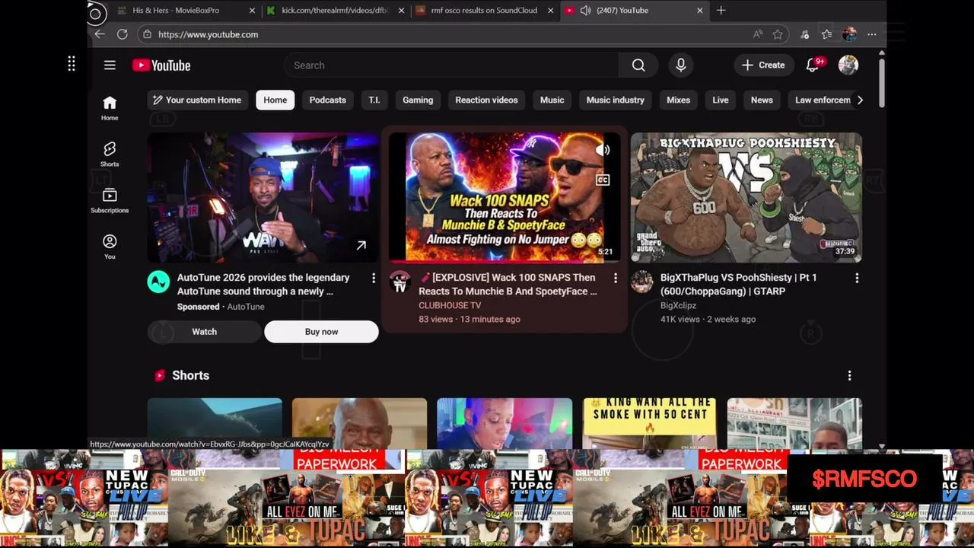Viewport: 974px width, 548px height.
Task: Click the YouTube search field
Action: [x=452, y=65]
